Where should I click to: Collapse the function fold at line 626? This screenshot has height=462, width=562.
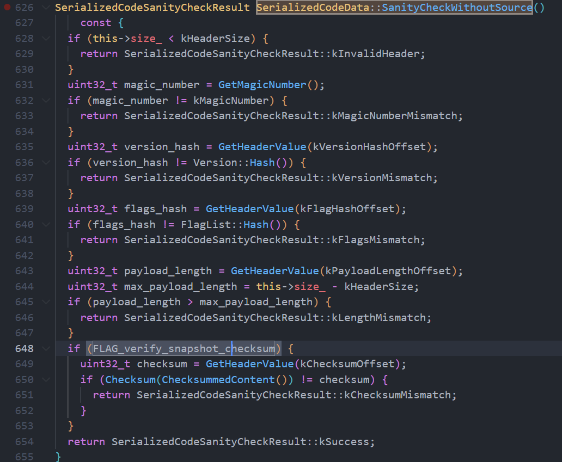[46, 7]
